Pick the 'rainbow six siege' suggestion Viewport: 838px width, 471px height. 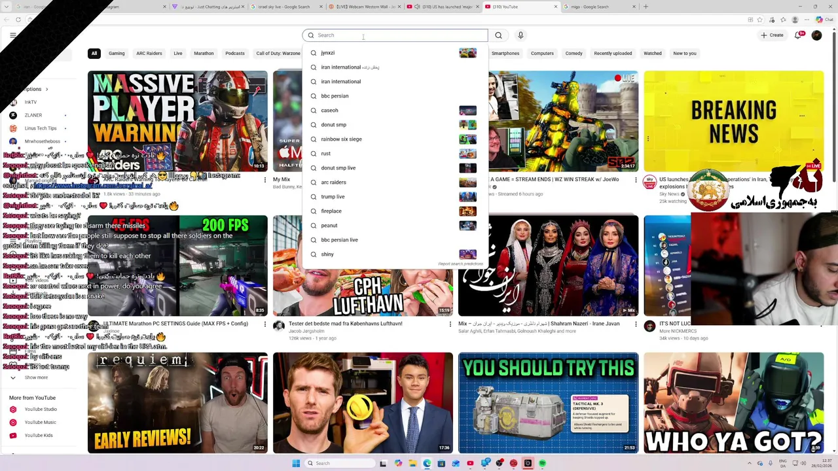pyautogui.click(x=395, y=139)
